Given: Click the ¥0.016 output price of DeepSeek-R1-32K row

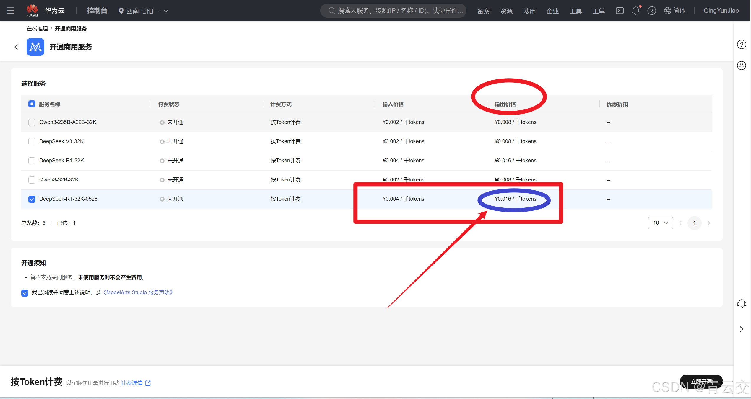Looking at the screenshot, I should point(516,161).
